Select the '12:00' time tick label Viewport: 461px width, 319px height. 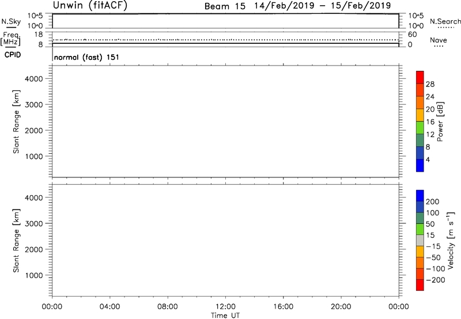[x=225, y=307]
